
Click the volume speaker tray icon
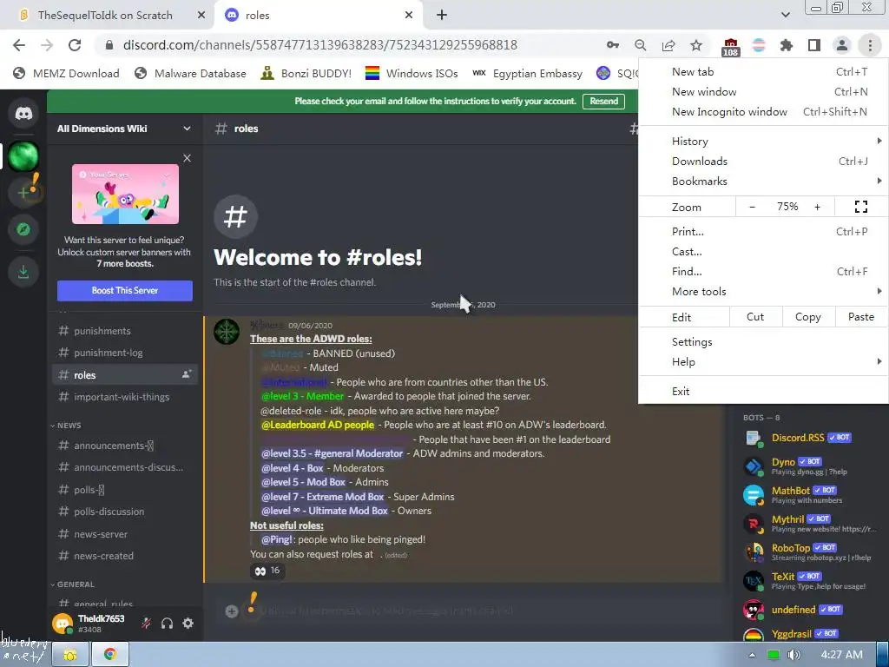pyautogui.click(x=794, y=655)
